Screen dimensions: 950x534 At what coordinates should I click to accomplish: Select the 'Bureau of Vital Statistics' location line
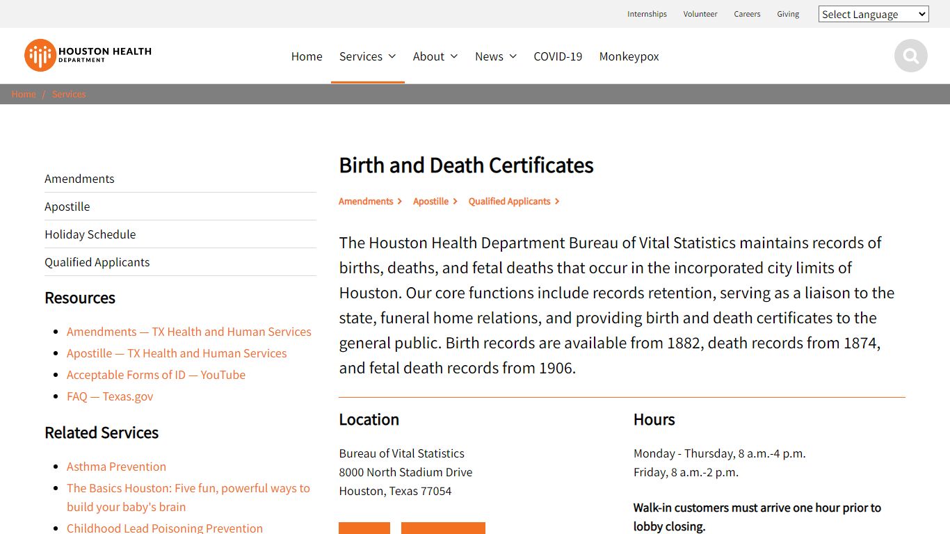(x=401, y=453)
